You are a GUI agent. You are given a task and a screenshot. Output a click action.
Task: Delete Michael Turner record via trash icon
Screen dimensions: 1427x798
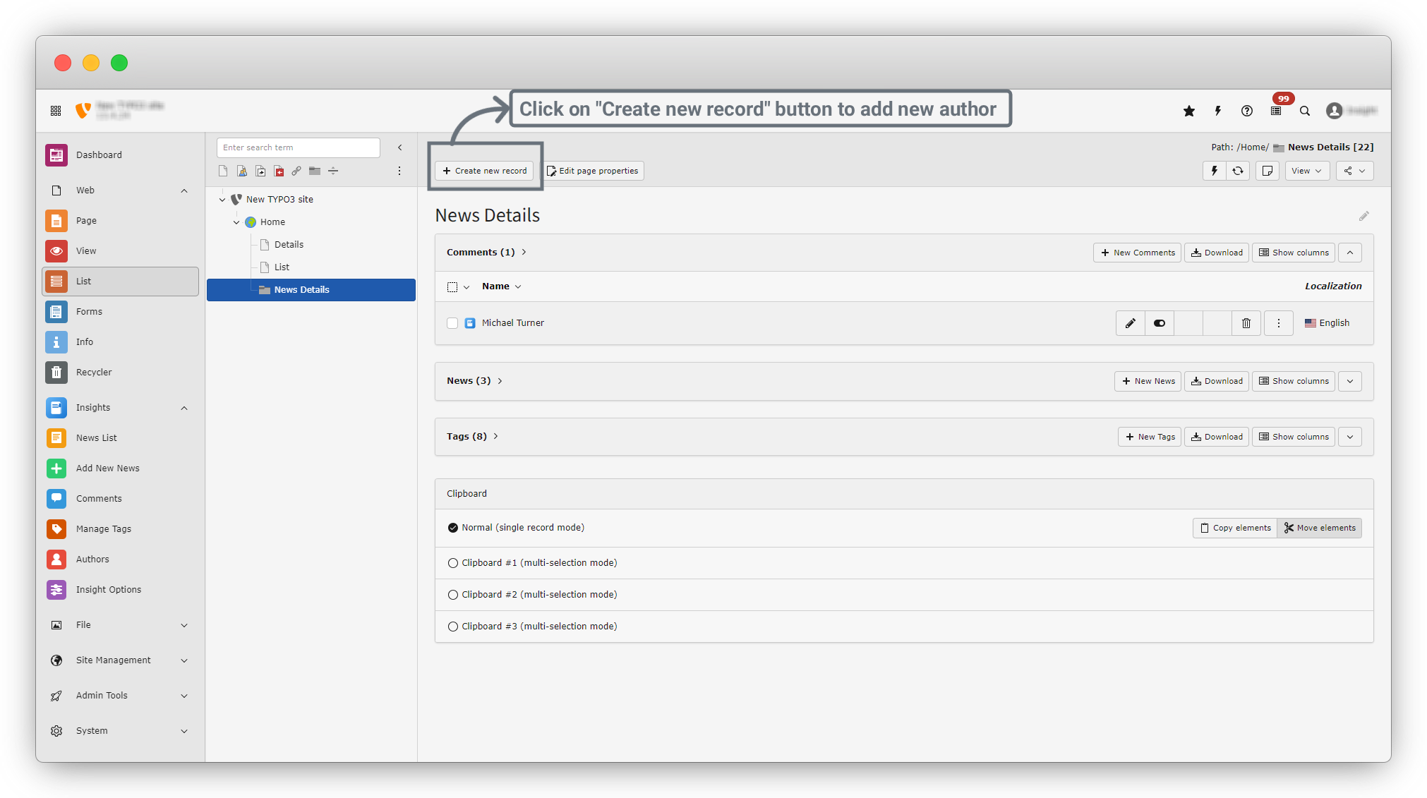pyautogui.click(x=1246, y=323)
